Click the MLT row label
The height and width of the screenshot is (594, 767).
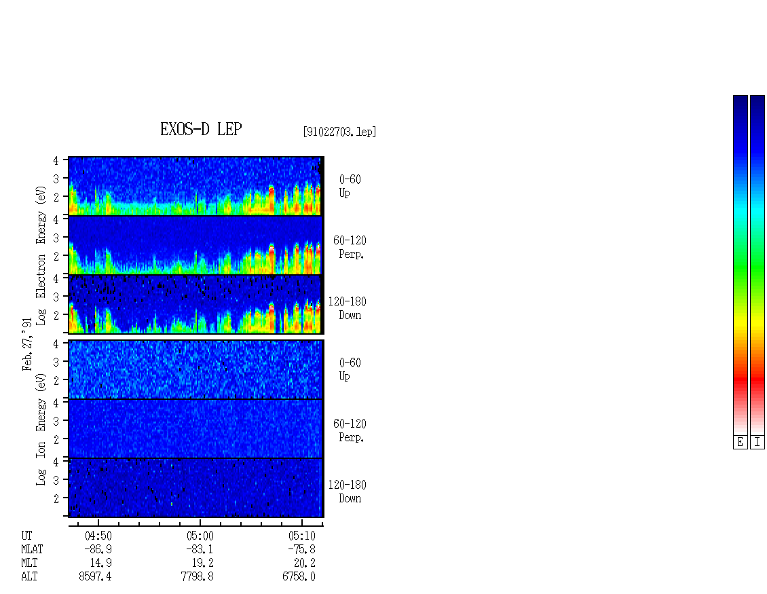(29, 563)
